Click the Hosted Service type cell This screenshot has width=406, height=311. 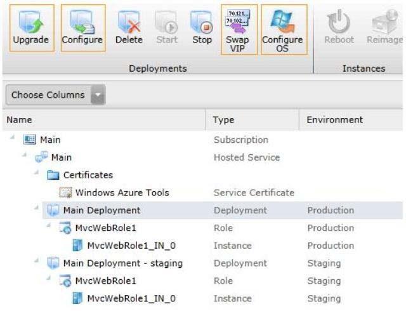tap(247, 157)
